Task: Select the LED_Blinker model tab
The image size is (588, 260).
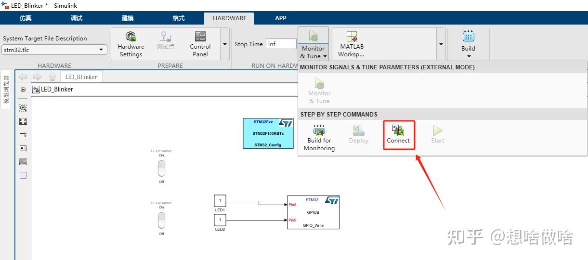Action: click(81, 77)
